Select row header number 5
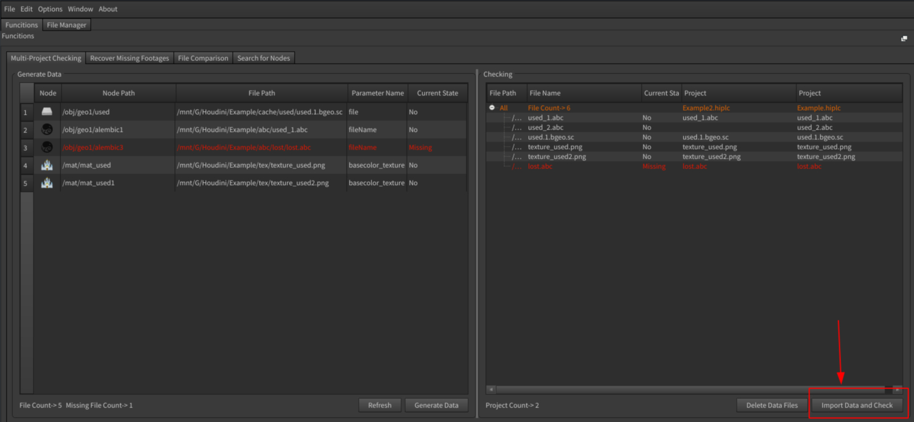This screenshot has width=914, height=422. [x=26, y=183]
